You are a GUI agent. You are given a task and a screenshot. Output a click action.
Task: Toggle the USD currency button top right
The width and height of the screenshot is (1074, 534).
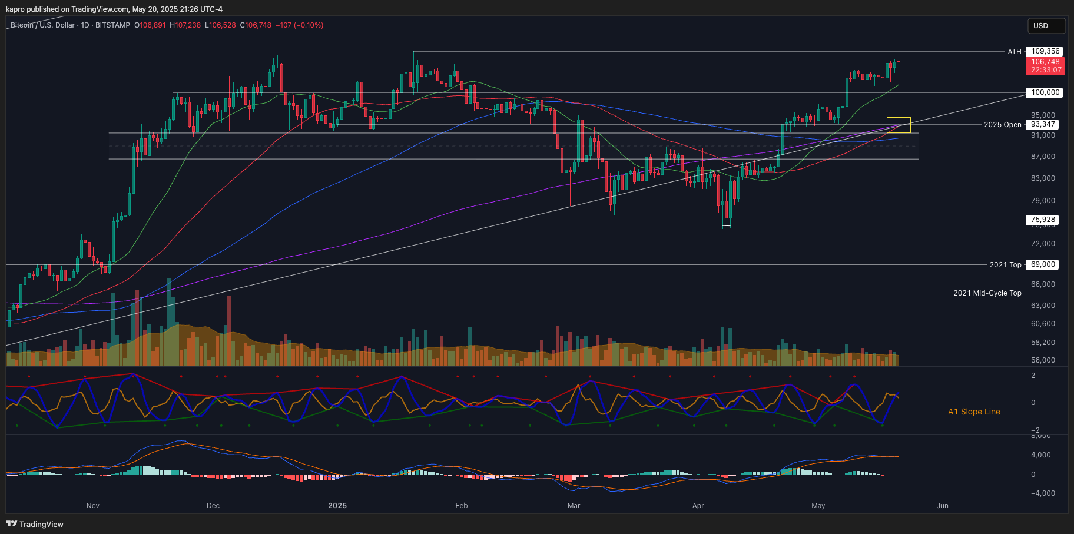pos(1046,25)
